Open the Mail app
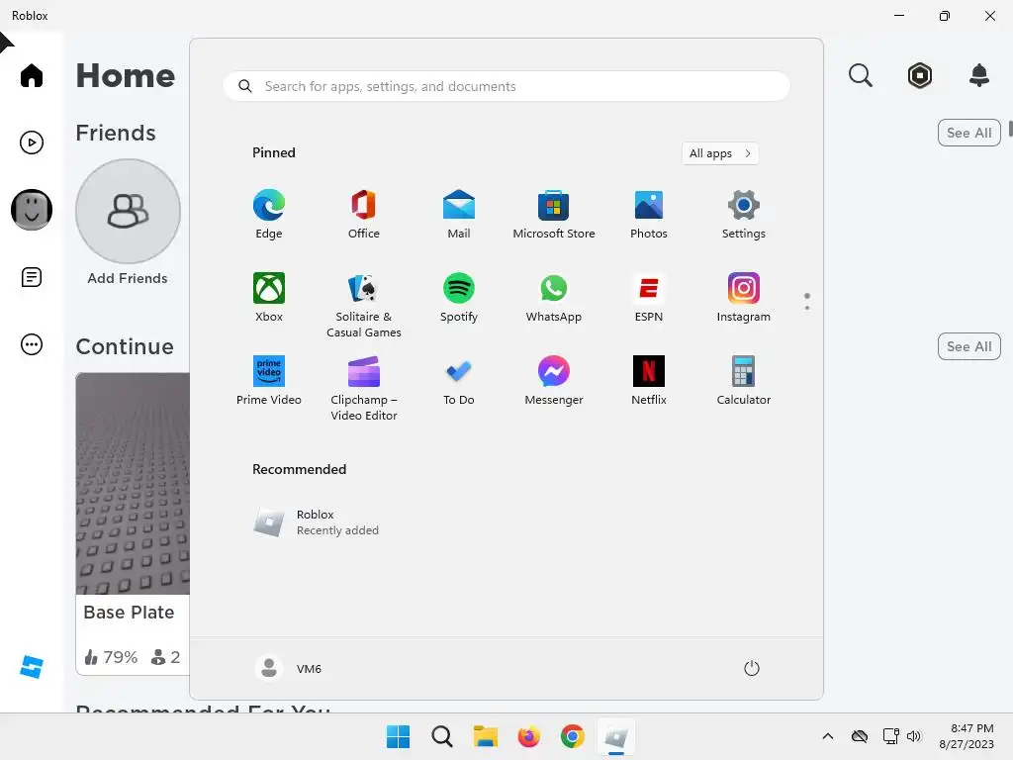Viewport: 1013px width, 760px height. [459, 214]
